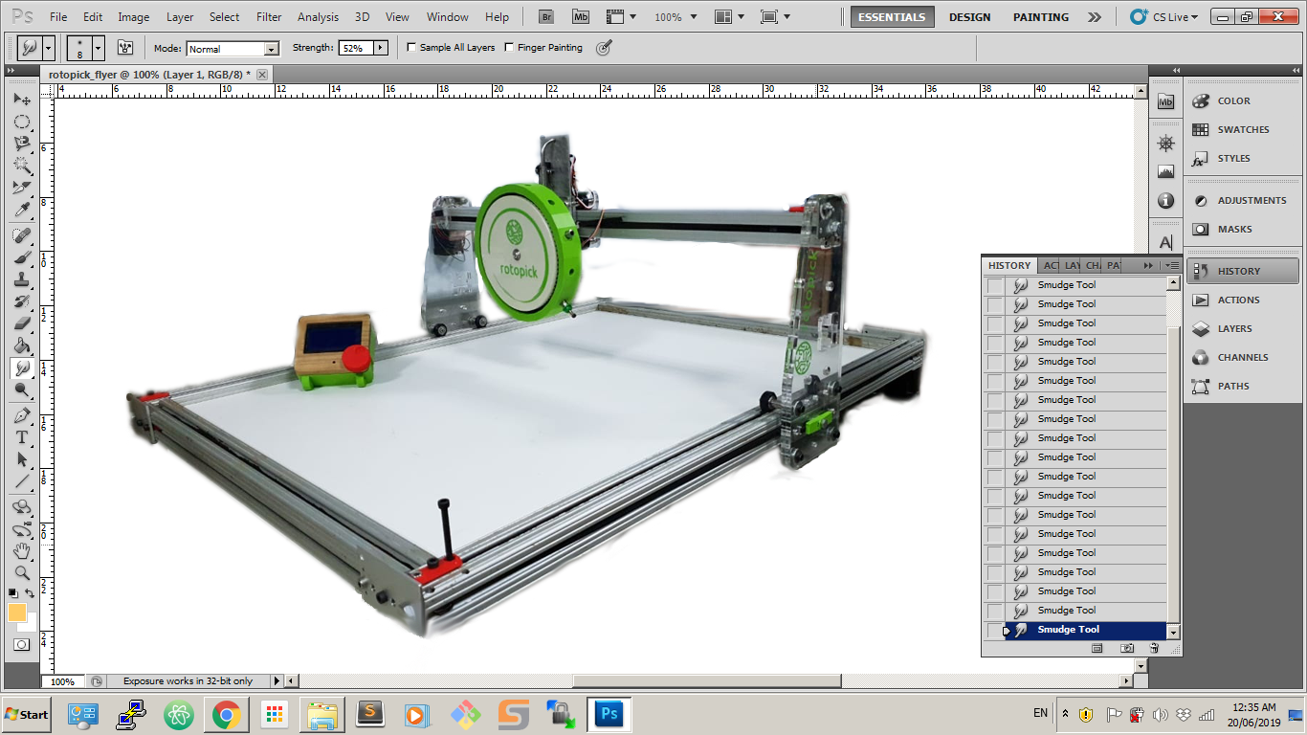The height and width of the screenshot is (735, 1307).
Task: Toggle Quick Mask mode
Action: [22, 645]
